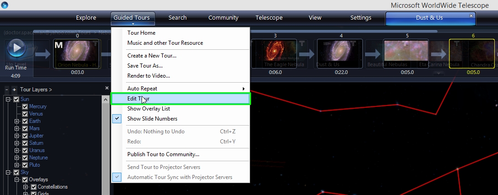
Task: Expand the Mars tree node
Action: click(17, 128)
